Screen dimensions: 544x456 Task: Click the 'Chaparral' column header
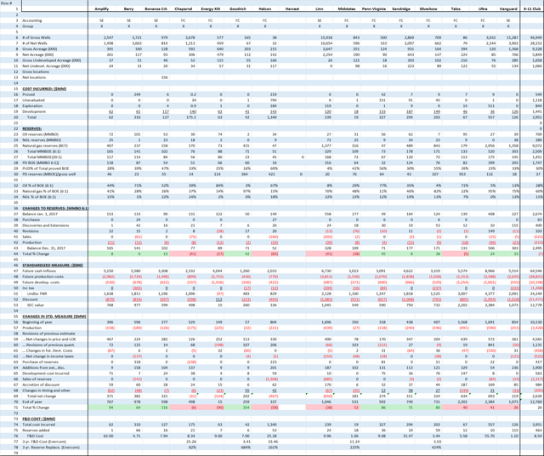pos(184,9)
